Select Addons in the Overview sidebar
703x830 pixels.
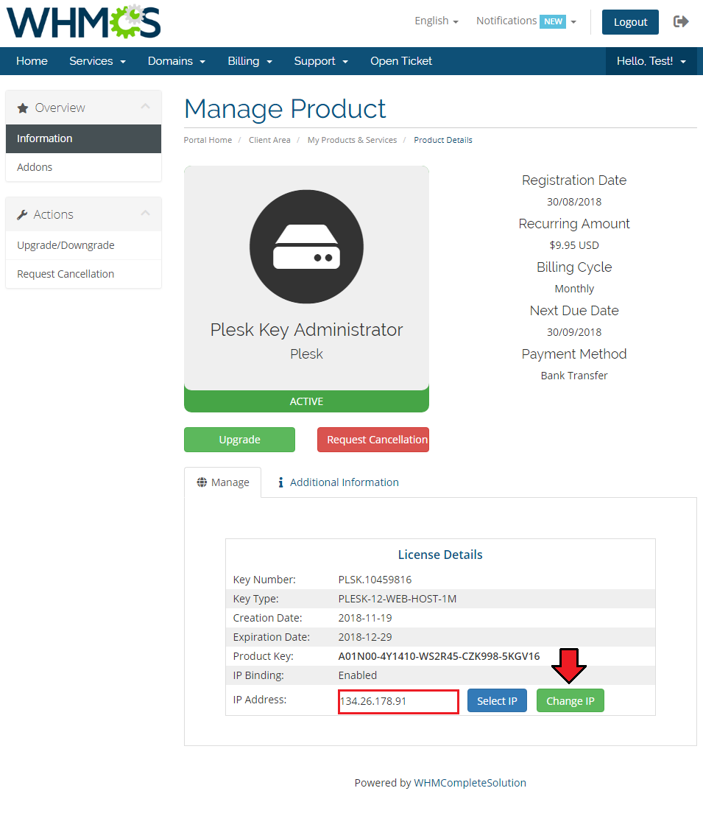coord(84,167)
